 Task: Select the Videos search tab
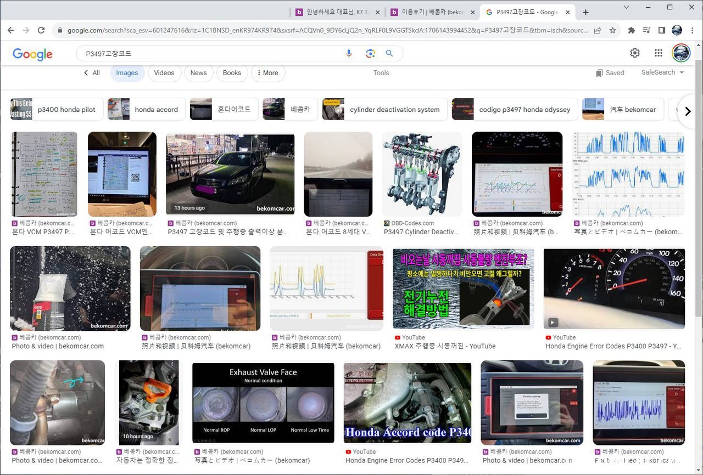point(164,73)
